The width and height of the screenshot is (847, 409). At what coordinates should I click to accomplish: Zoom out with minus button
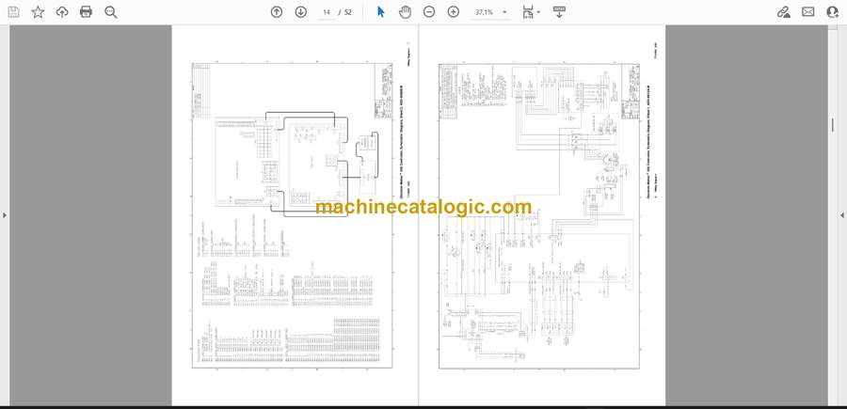pyautogui.click(x=429, y=12)
